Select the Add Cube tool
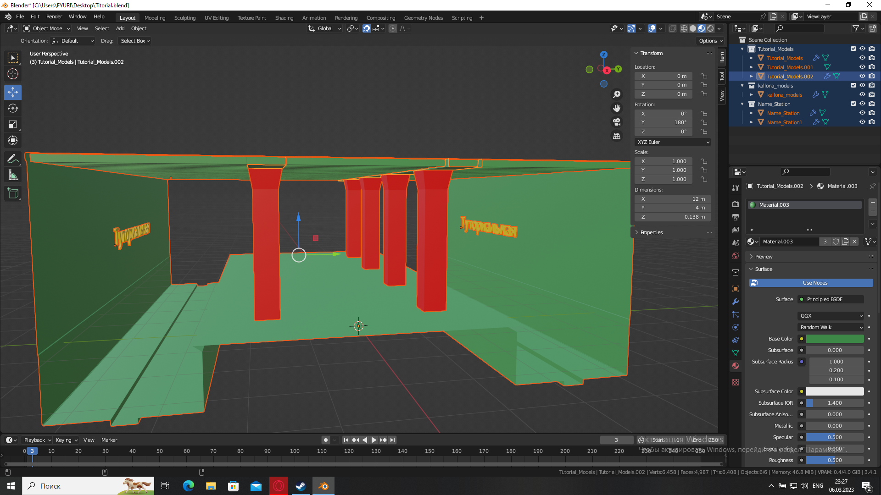Image resolution: width=881 pixels, height=495 pixels. pos(13,193)
